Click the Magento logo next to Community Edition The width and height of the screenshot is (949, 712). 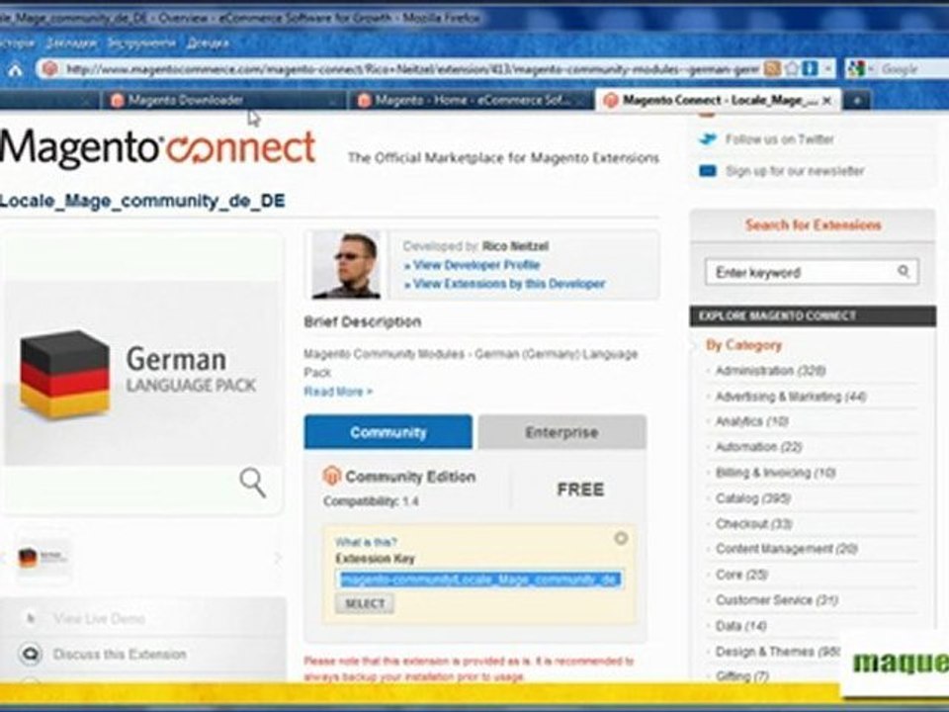(x=332, y=476)
